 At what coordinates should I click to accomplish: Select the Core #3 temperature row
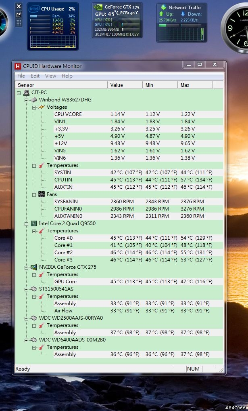pos(138,260)
